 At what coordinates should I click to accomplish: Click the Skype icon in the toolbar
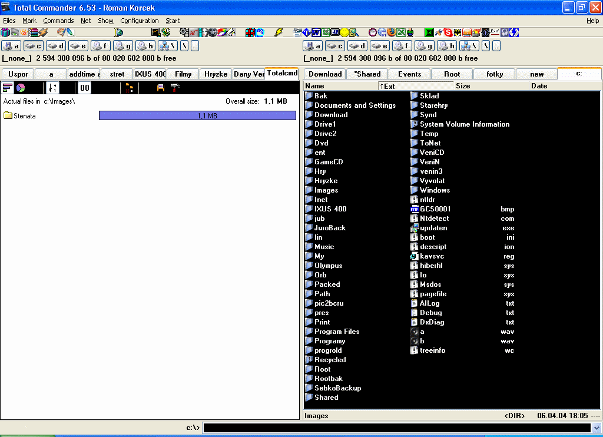[448, 32]
